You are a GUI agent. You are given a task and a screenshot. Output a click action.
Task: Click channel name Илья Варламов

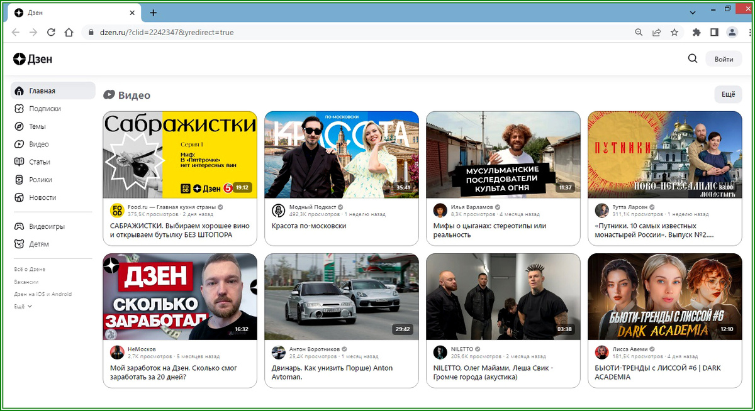pyautogui.click(x=471, y=207)
